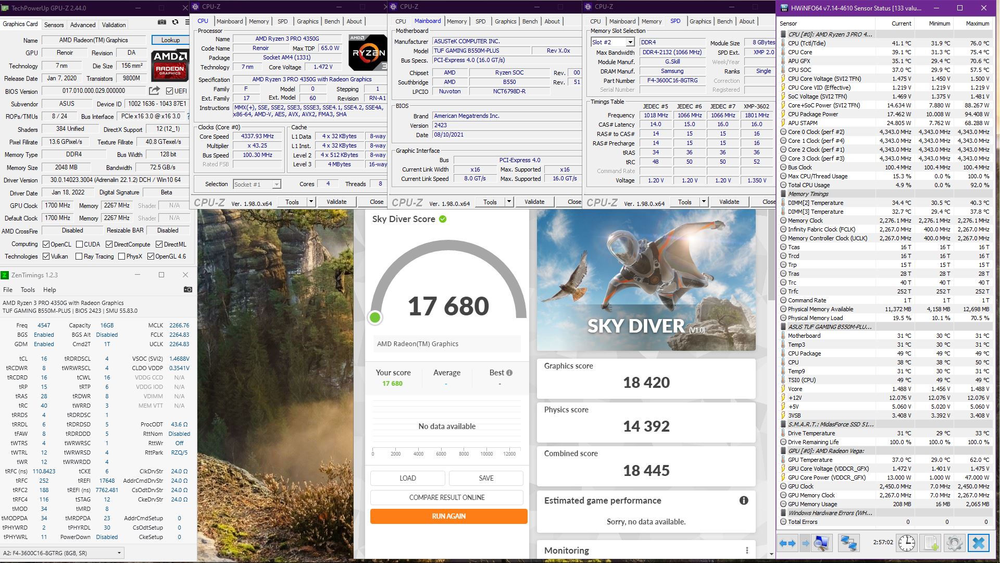This screenshot has height=563, width=1000.
Task: Toggle the OpenCL checkbox
Action: pyautogui.click(x=46, y=244)
